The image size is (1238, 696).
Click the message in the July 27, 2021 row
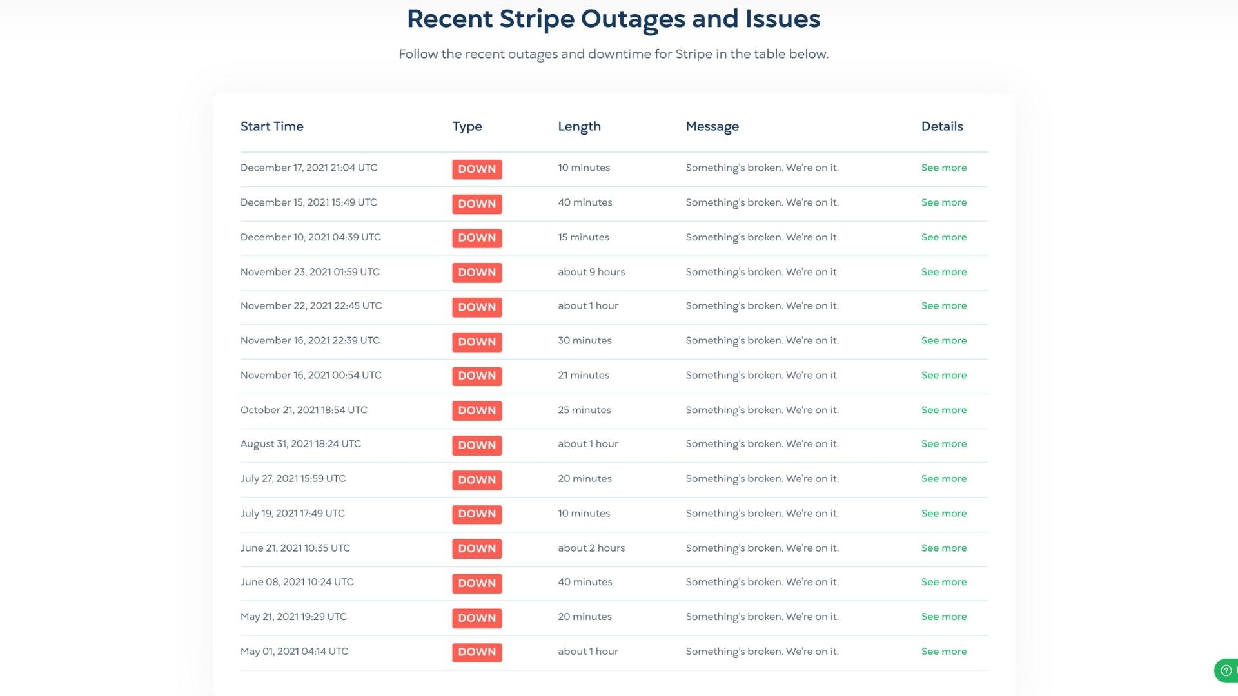point(762,479)
